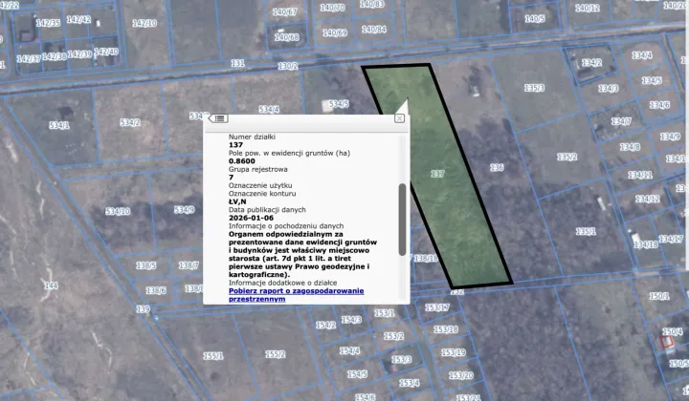Click parcel label 140/5 on the map
The width and height of the screenshot is (689, 401).
(535, 19)
